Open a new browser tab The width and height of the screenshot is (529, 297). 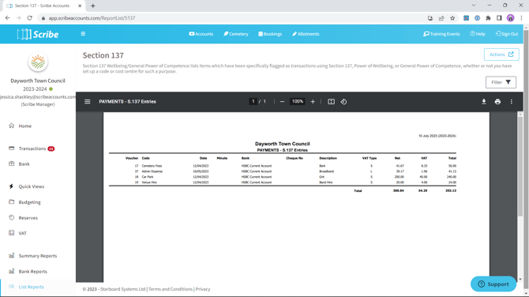(93, 6)
